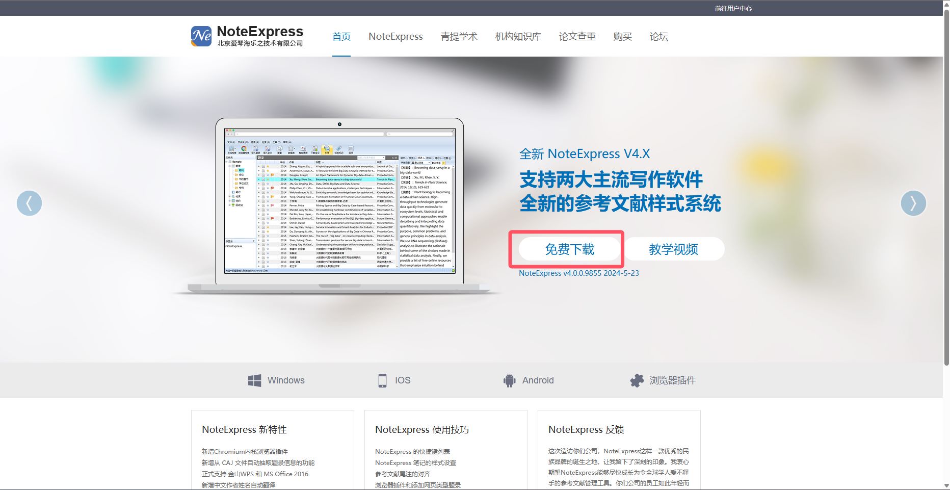This screenshot has width=950, height=490.
Task: Open 新增Chromium内核浏览器插件 link
Action: point(245,451)
